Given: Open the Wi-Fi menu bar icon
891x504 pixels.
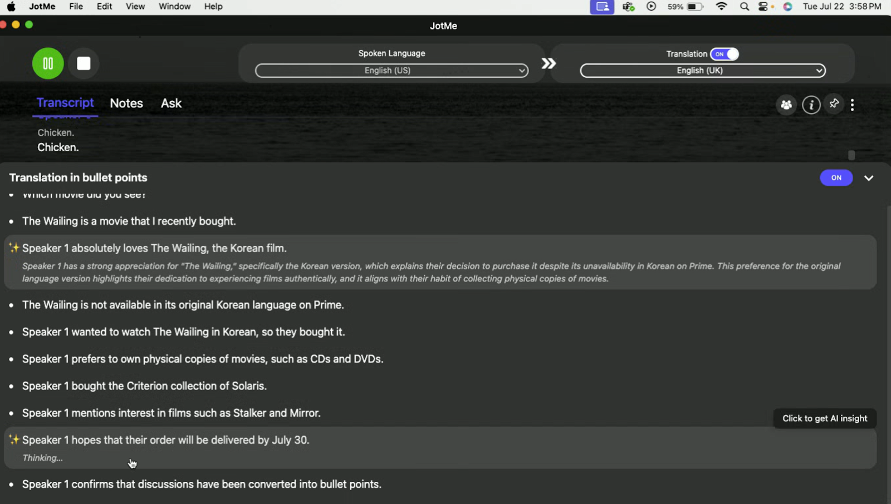Looking at the screenshot, I should tap(721, 7).
